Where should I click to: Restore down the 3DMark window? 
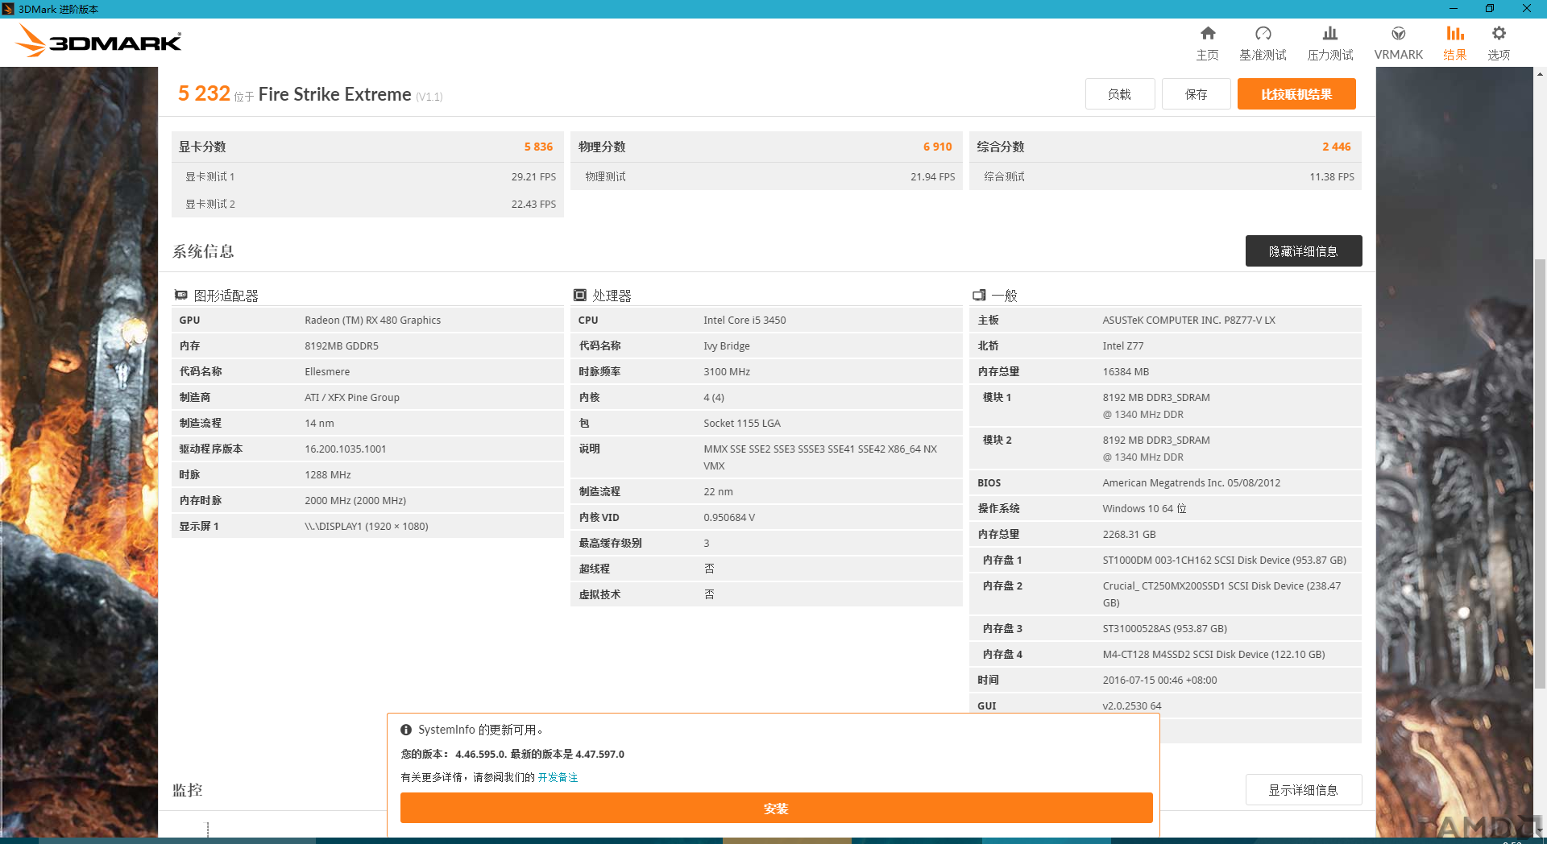click(x=1490, y=9)
